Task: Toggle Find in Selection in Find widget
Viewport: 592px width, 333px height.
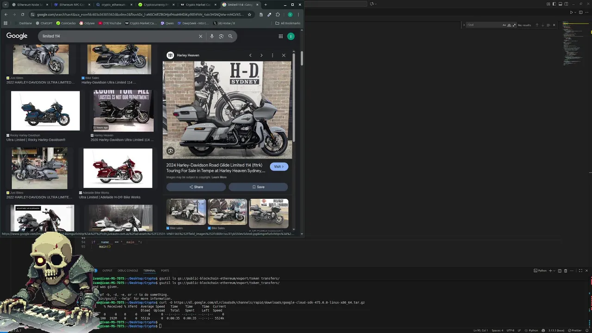Action: pyautogui.click(x=548, y=25)
